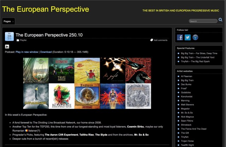
Task: Click the Apr 28 date badge
Action: coord(9,37)
